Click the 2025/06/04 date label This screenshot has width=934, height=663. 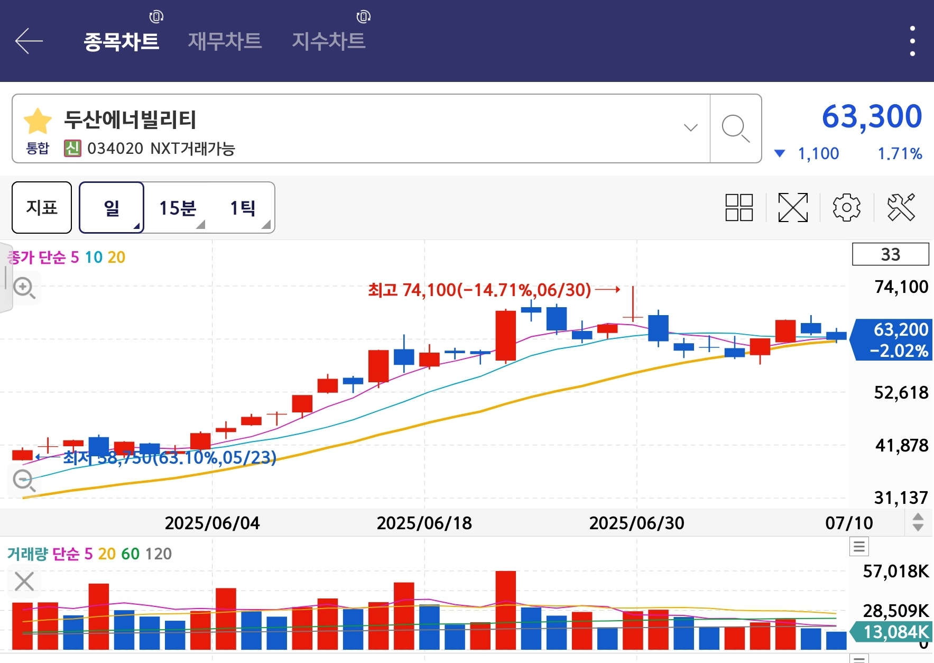[x=212, y=523]
